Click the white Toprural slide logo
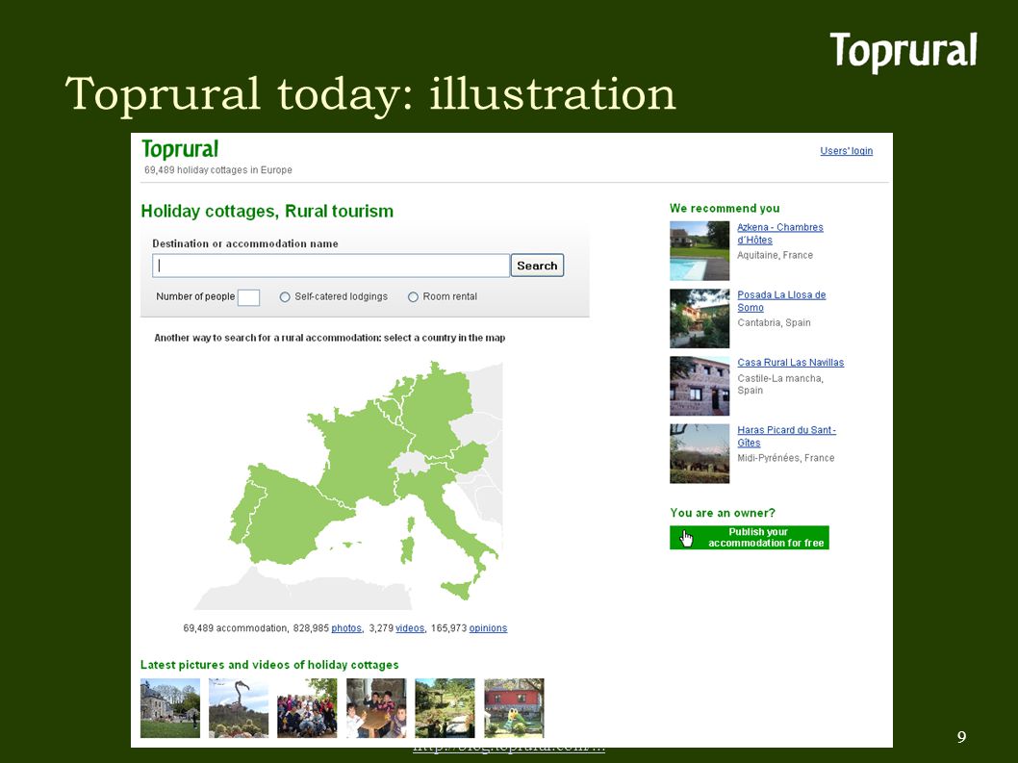Screen dimensions: 1018x763 click(x=903, y=51)
